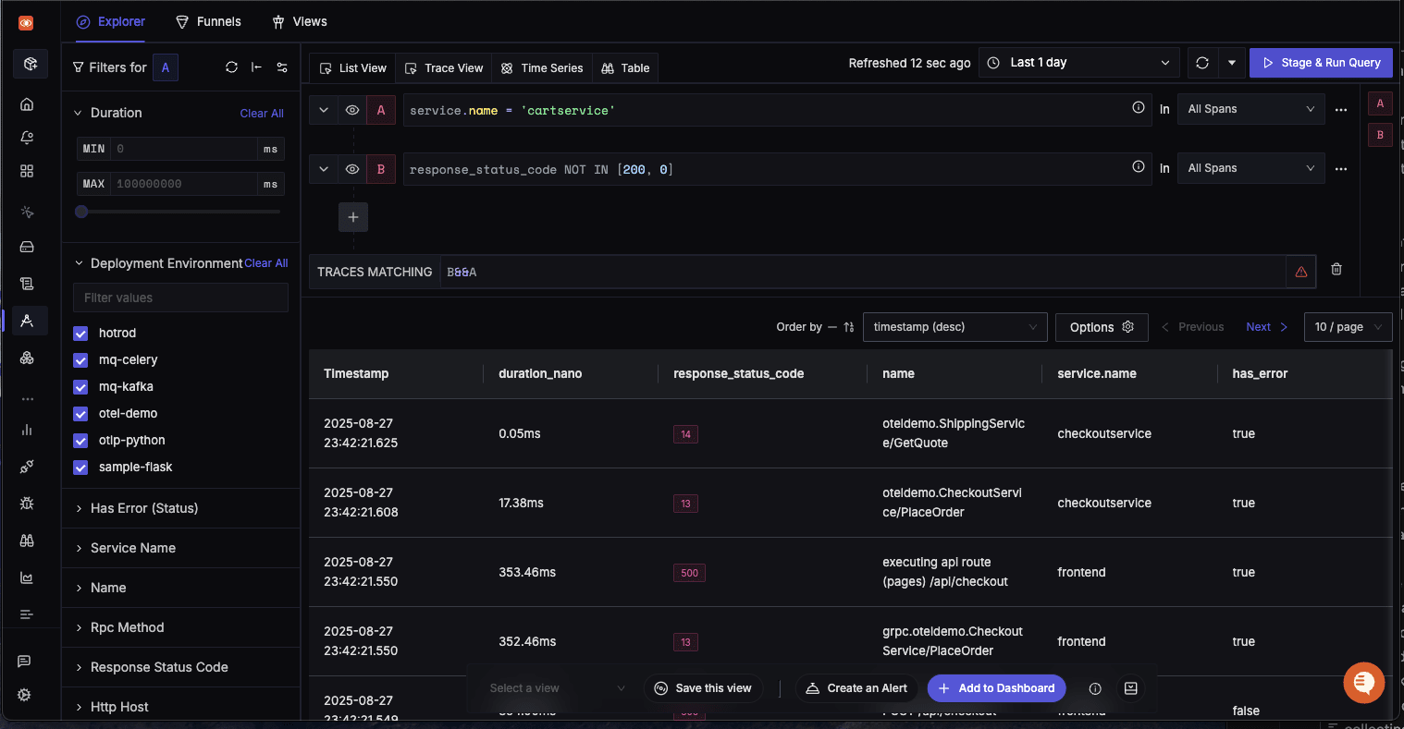
Task: Open the Alerts bell icon in sidebar
Action: pyautogui.click(x=27, y=138)
